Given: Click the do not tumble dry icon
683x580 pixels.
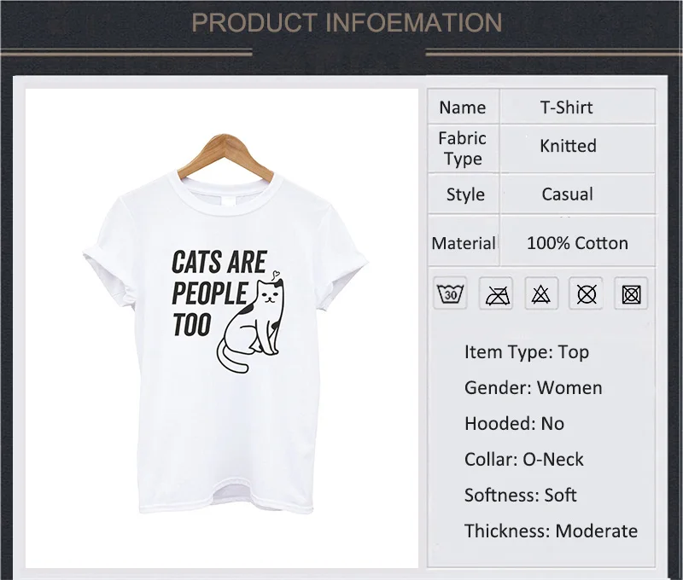Looking at the screenshot, I should click(x=631, y=293).
